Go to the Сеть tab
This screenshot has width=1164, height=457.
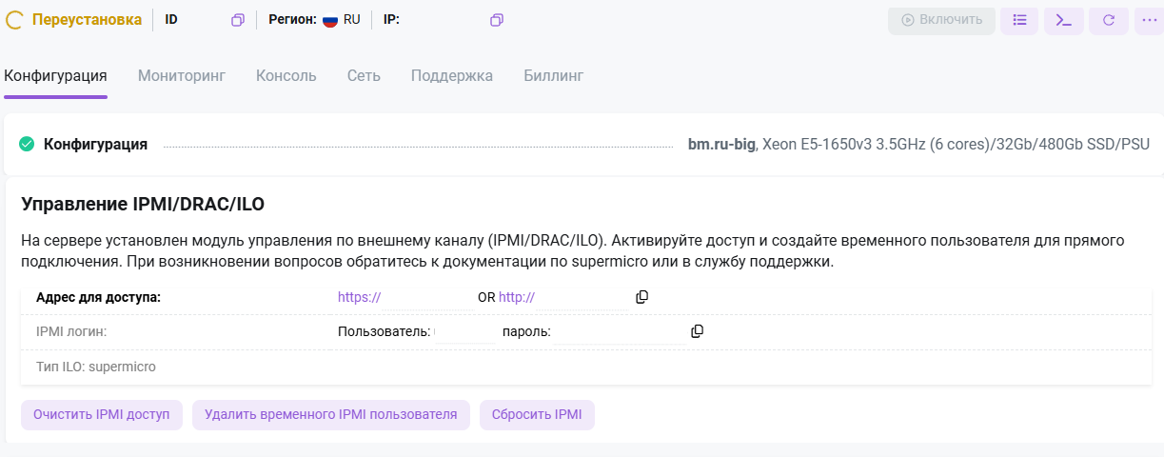[364, 76]
